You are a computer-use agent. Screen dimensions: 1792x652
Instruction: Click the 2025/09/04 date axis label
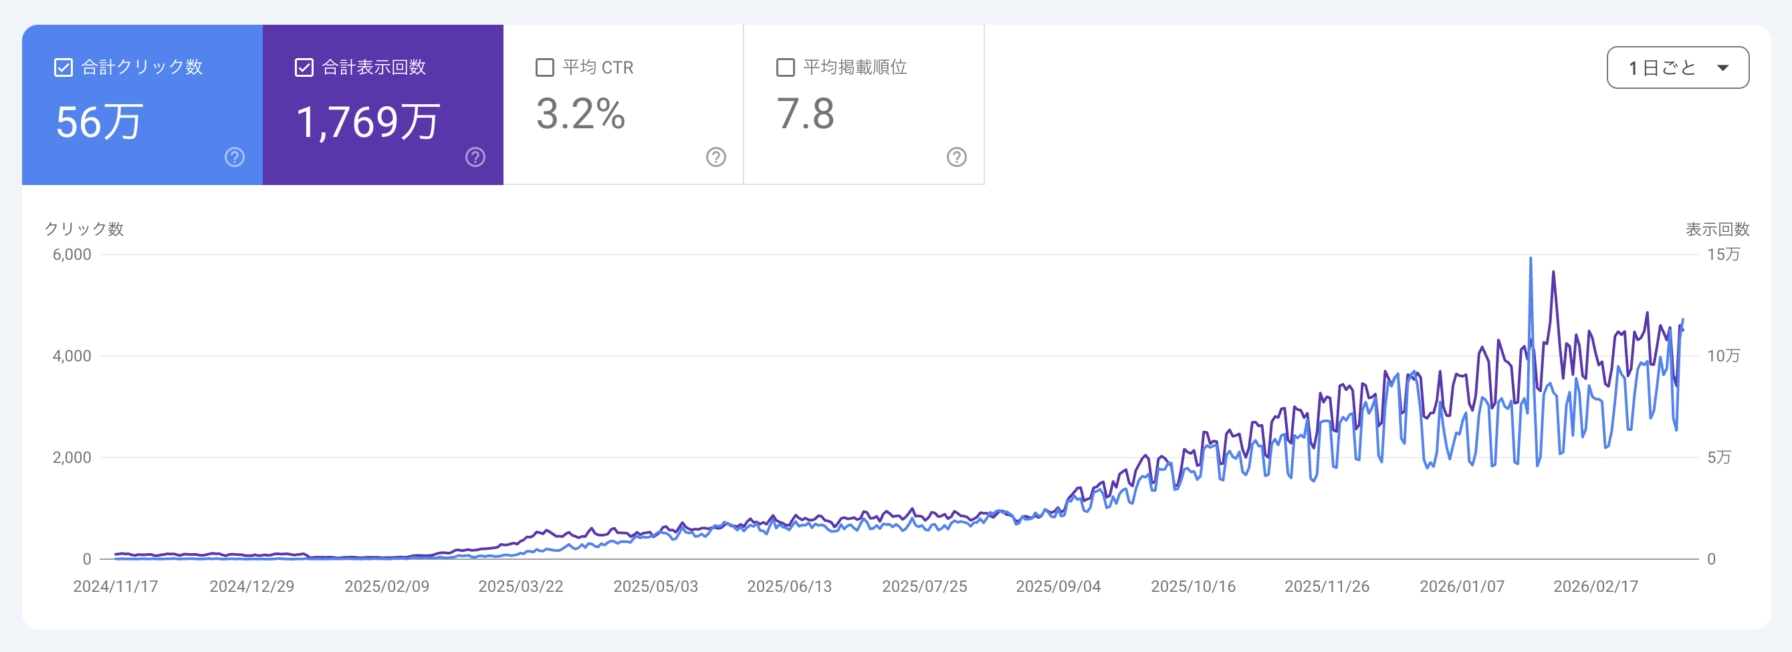click(1057, 587)
